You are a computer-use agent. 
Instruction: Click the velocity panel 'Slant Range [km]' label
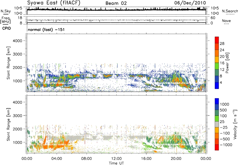[8, 124]
